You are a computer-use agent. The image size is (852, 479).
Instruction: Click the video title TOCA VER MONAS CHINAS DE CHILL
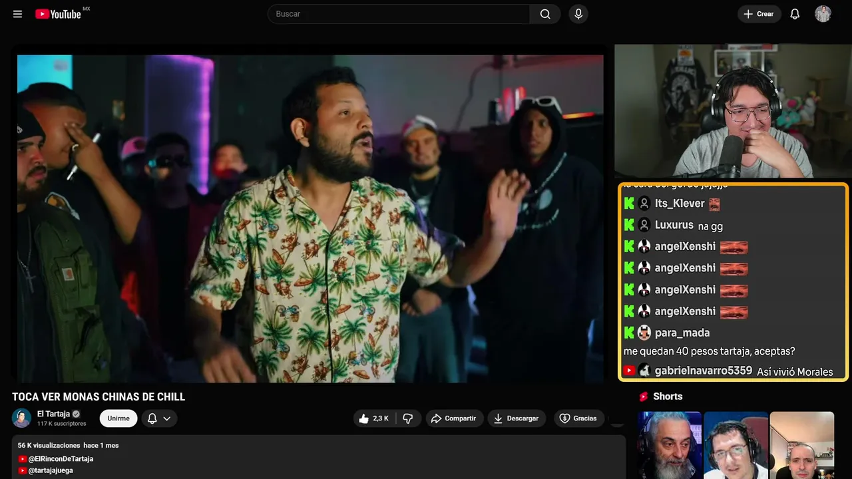[x=99, y=397]
